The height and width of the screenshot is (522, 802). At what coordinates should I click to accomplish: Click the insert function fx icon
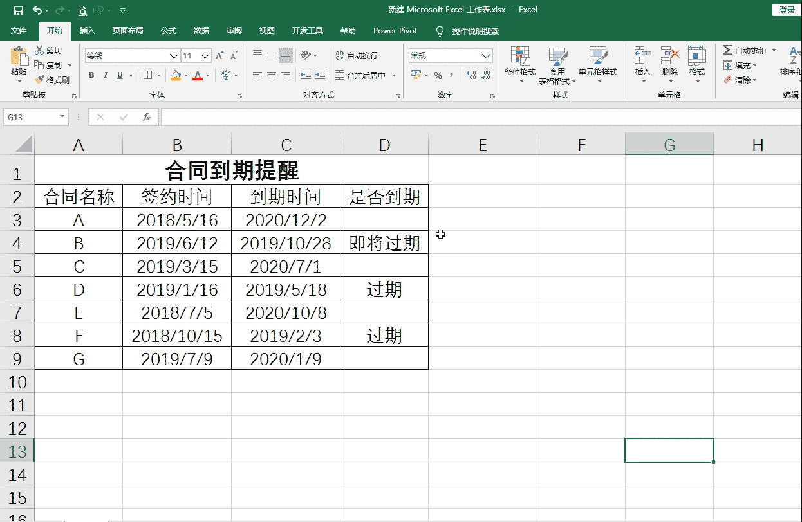147,117
